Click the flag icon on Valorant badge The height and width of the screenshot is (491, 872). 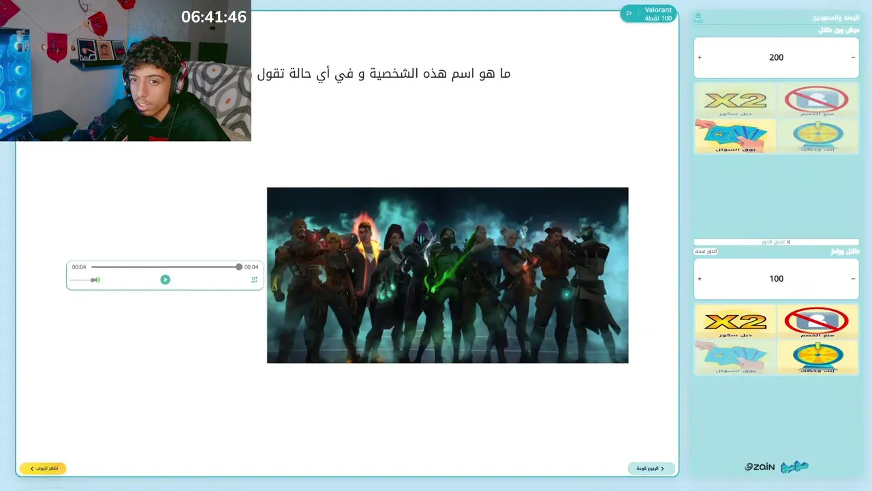point(629,14)
